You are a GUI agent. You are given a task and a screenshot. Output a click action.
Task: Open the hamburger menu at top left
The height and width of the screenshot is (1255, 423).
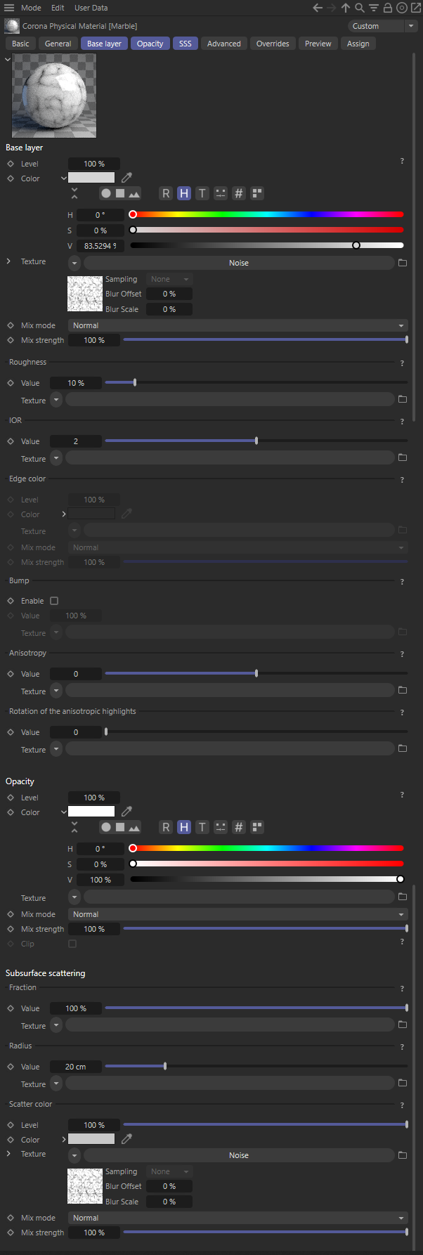(9, 8)
